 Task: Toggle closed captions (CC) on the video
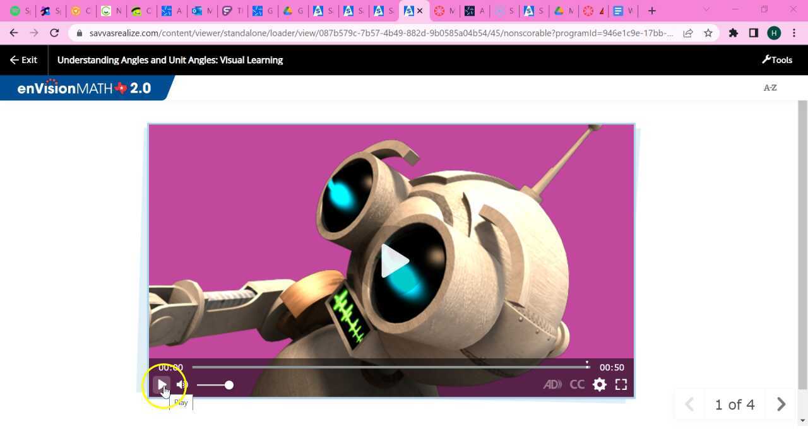pos(577,384)
